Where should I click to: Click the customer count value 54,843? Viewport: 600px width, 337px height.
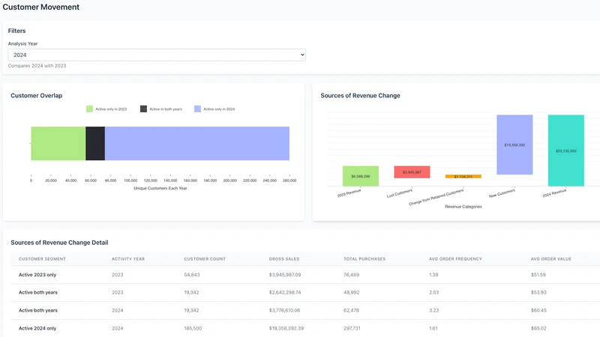pos(192,275)
